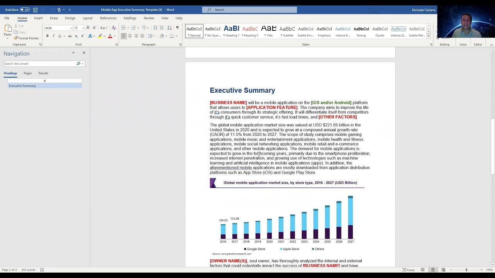Image resolution: width=495 pixels, height=278 pixels.
Task: Toggle show paragraph marks (pilcrow)
Action: tap(178, 28)
